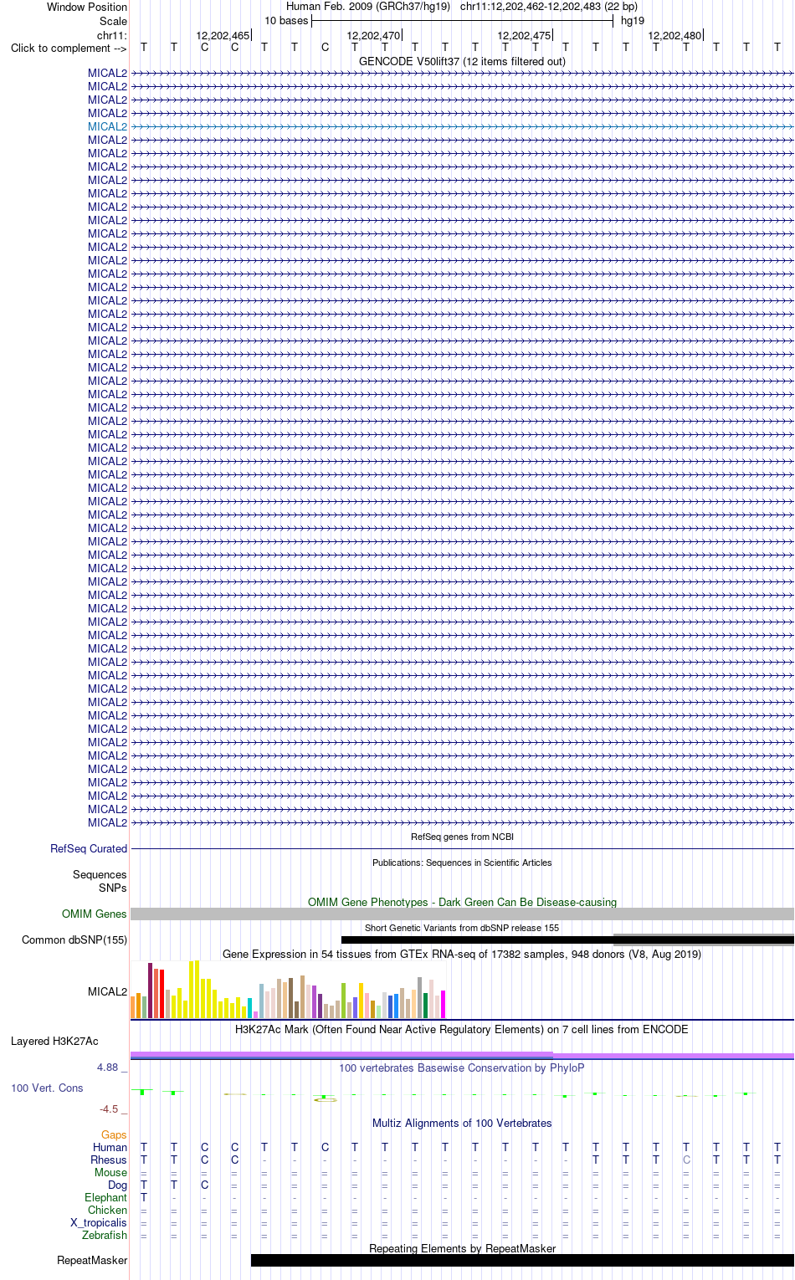The image size is (795, 1280).
Task: Click the Chicken alignment row label
Action: 107,1210
